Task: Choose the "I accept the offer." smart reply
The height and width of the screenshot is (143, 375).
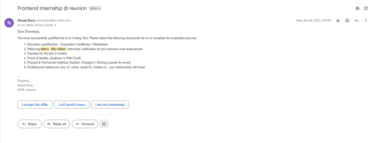Action: click(35, 105)
